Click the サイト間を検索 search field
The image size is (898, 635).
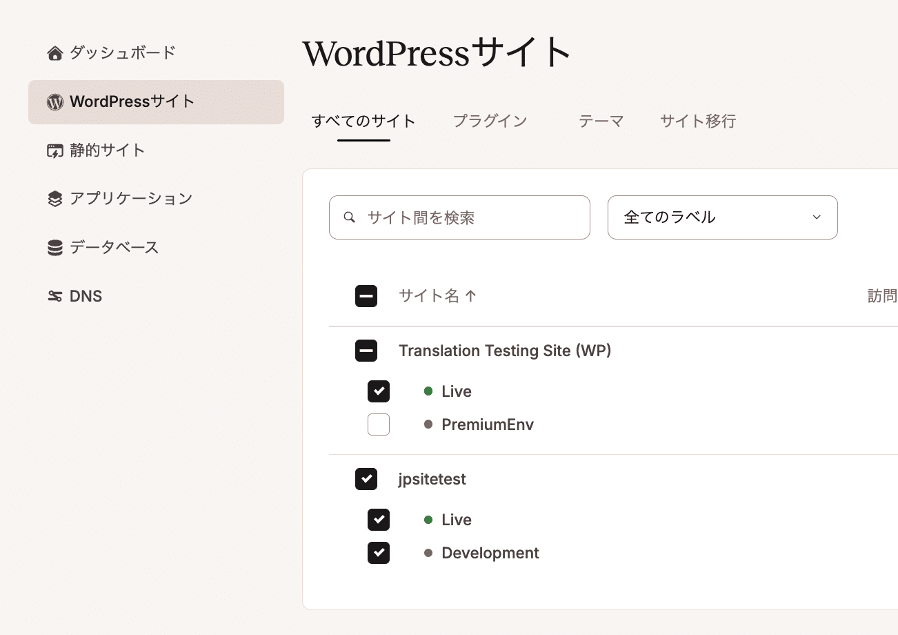[469, 217]
